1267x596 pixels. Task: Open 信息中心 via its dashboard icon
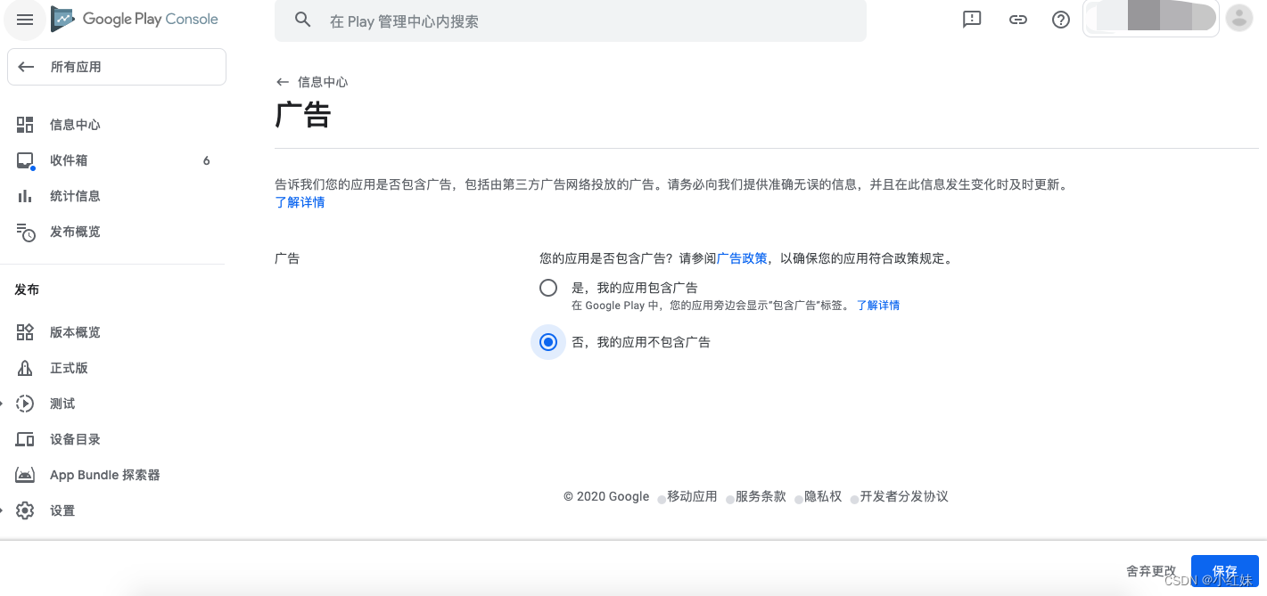25,124
